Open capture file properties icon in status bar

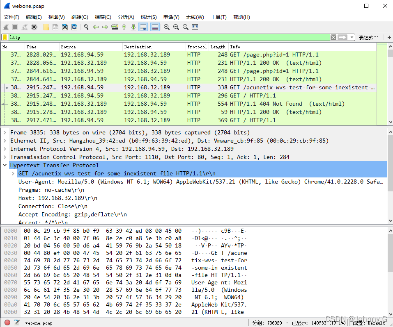17,323
